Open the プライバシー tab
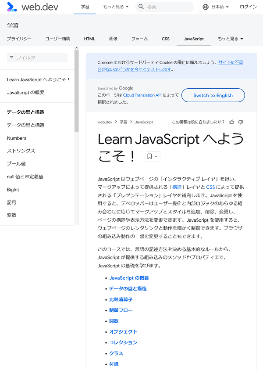 (19, 39)
